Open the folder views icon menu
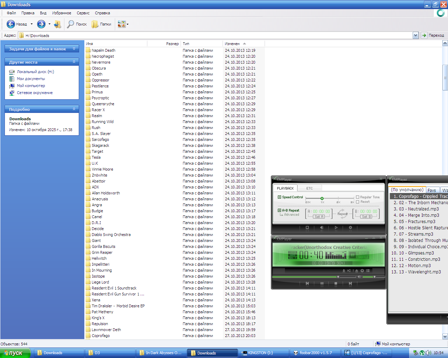Viewport: 448px width, 358px height. [x=123, y=24]
